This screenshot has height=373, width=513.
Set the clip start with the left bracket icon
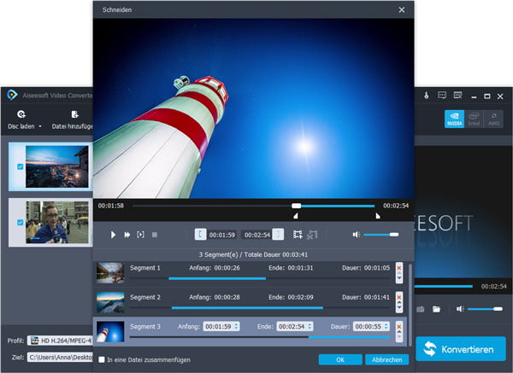pos(200,234)
